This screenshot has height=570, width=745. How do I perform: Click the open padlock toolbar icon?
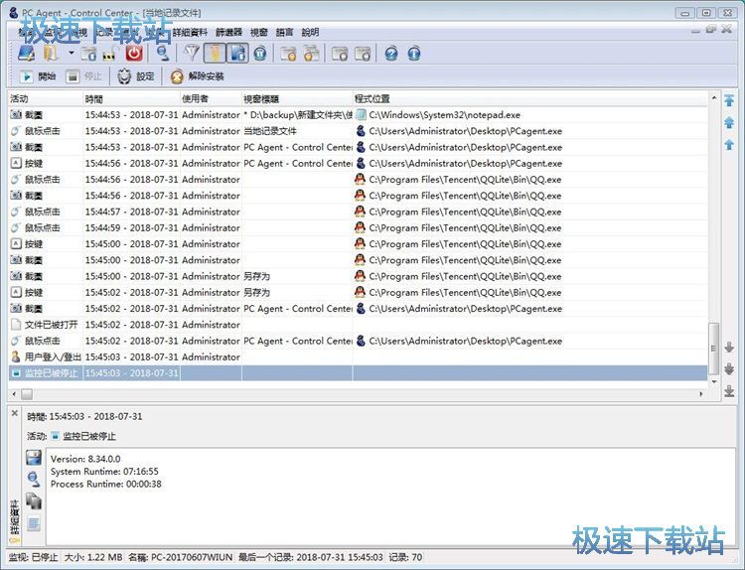[109, 55]
